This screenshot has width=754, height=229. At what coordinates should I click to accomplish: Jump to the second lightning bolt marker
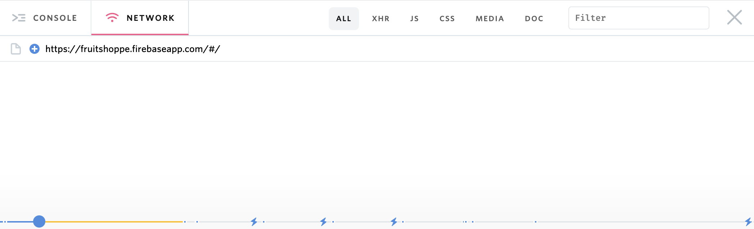pos(323,222)
